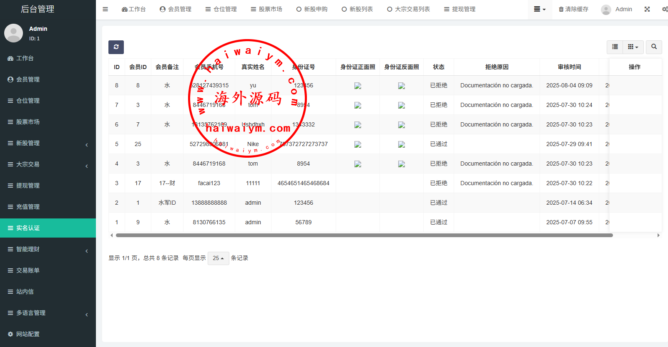Open the Admin user menu in header

click(x=617, y=9)
